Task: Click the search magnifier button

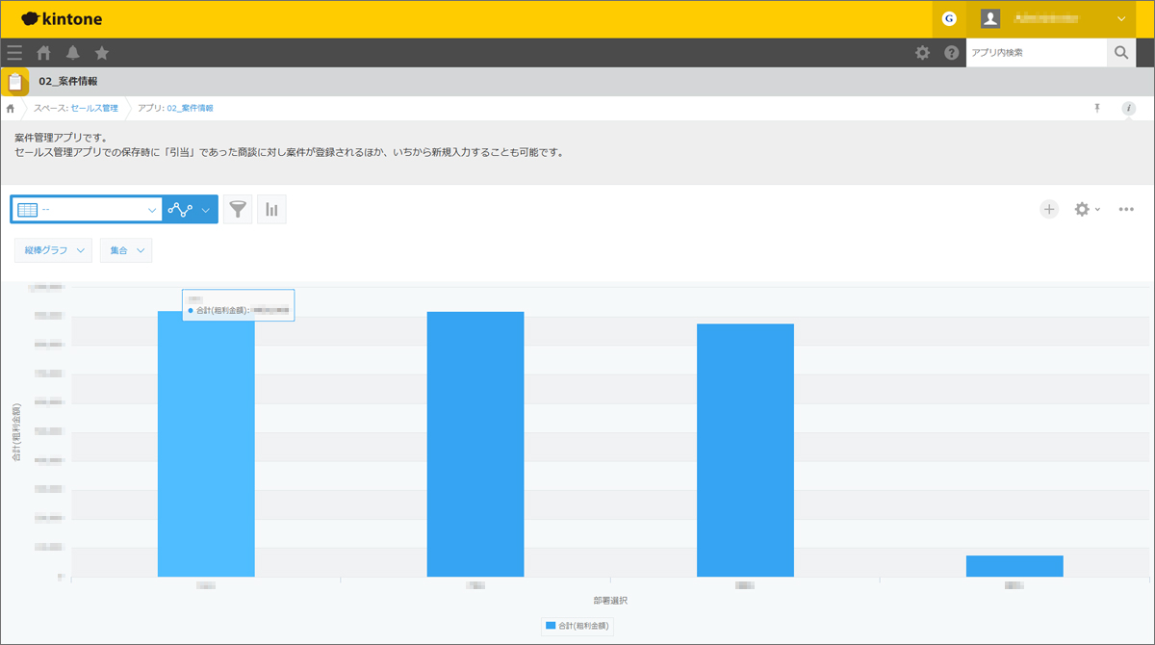Action: point(1121,53)
